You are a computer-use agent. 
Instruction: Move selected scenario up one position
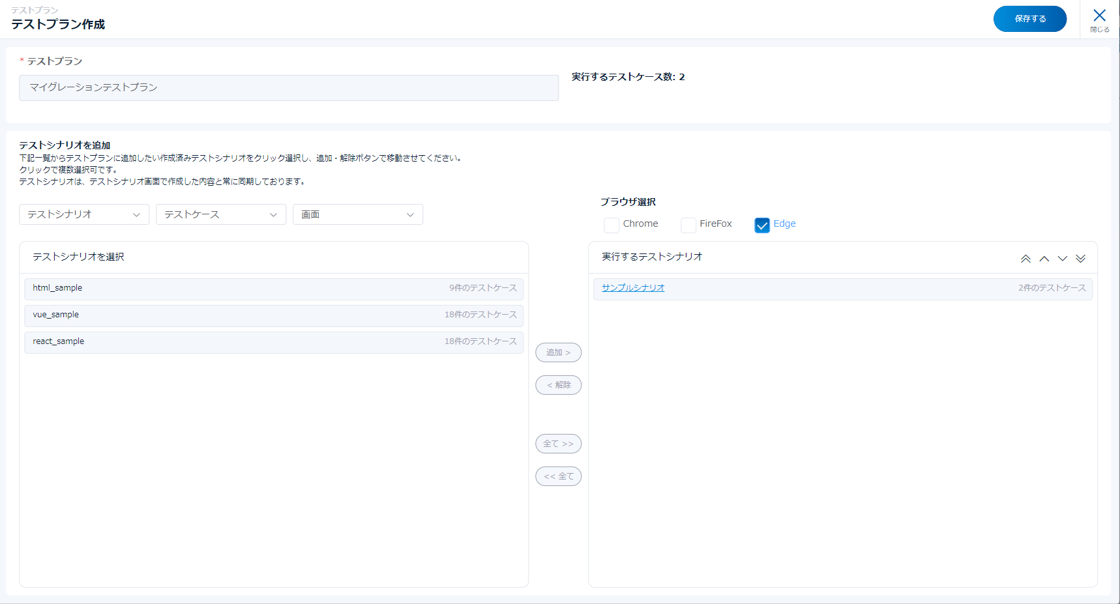(x=1044, y=259)
